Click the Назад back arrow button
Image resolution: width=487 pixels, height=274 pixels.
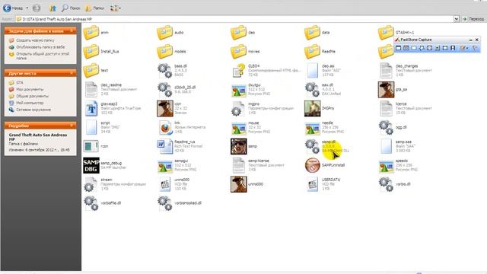click(7, 8)
